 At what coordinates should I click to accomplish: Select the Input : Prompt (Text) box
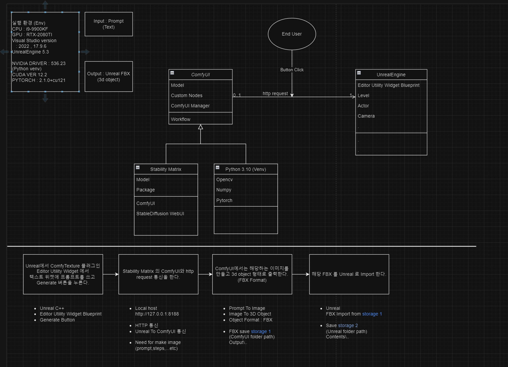(x=108, y=24)
